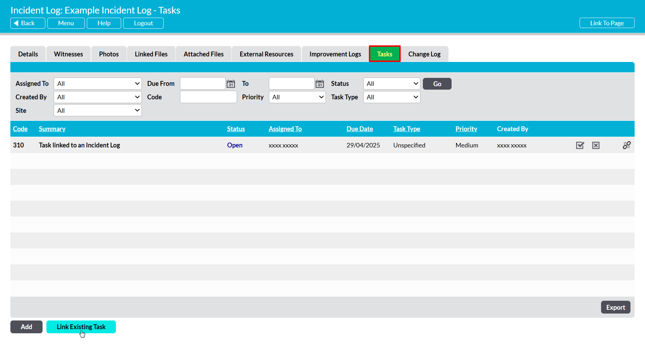This screenshot has width=645, height=344.
Task: Sort tasks by the Summary column header
Action: coord(52,129)
